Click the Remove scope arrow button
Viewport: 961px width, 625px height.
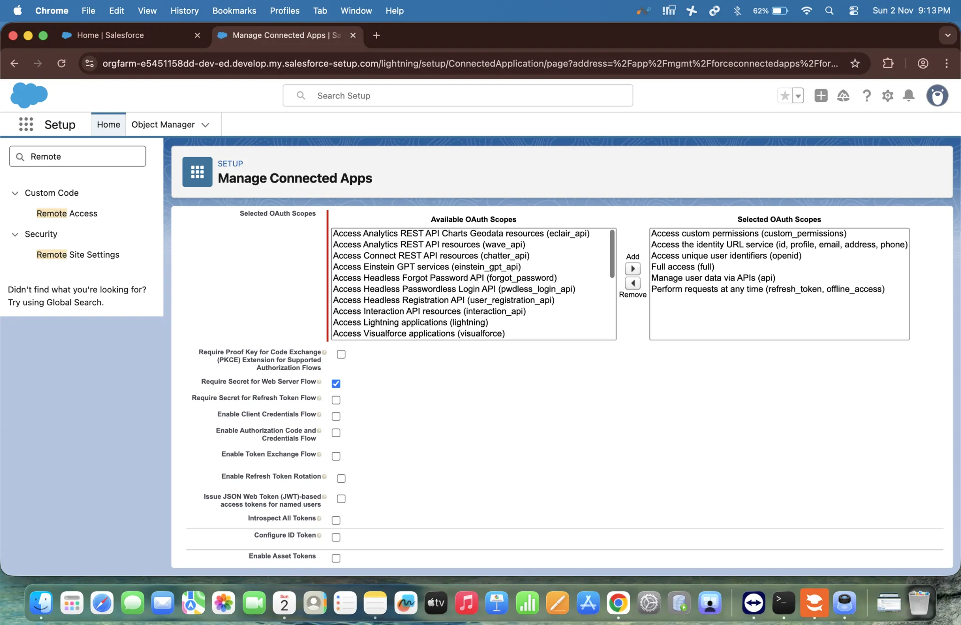coord(633,283)
